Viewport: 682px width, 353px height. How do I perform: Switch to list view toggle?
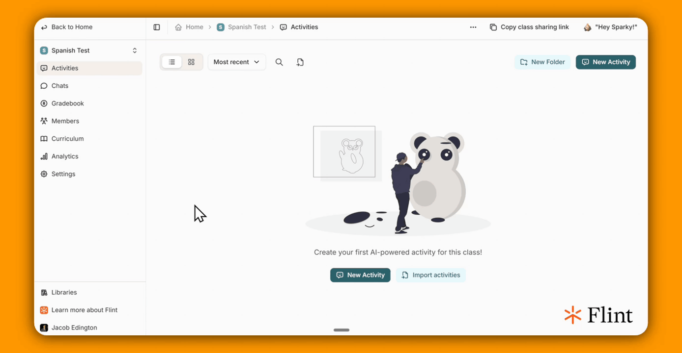point(172,62)
